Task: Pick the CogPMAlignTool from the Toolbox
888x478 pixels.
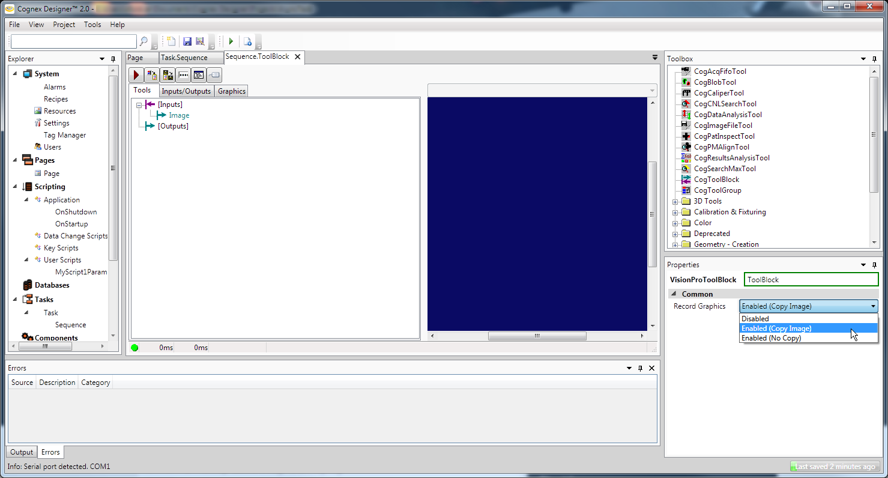Action: click(721, 147)
